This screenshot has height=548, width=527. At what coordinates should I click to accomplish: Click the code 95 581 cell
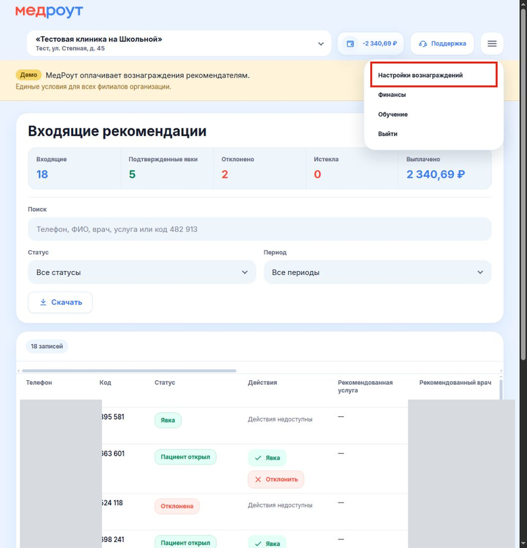113,417
